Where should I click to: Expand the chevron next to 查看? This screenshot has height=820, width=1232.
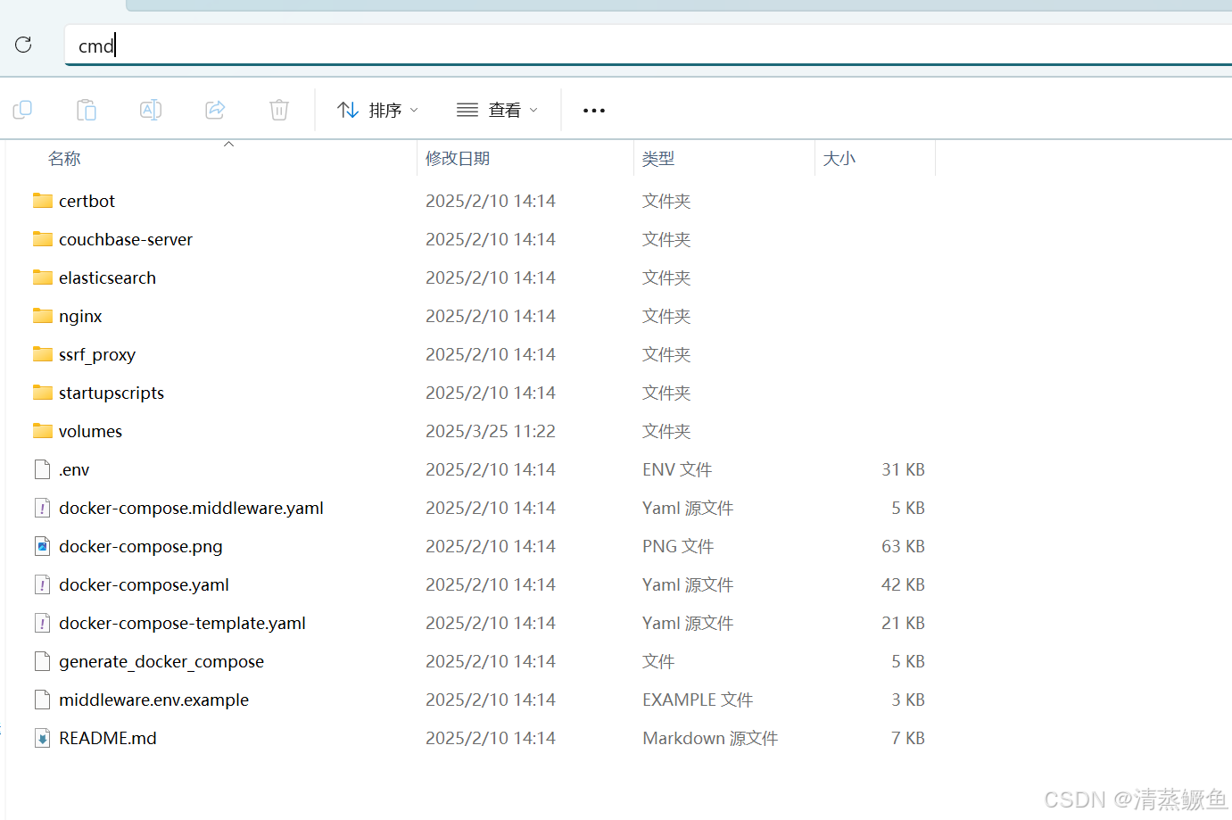[534, 109]
